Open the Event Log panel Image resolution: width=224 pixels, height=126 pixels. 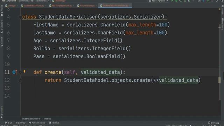pyautogui.click(x=213, y=123)
